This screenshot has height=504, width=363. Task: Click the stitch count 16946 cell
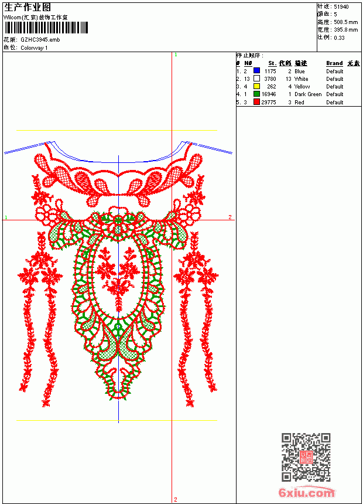[269, 94]
